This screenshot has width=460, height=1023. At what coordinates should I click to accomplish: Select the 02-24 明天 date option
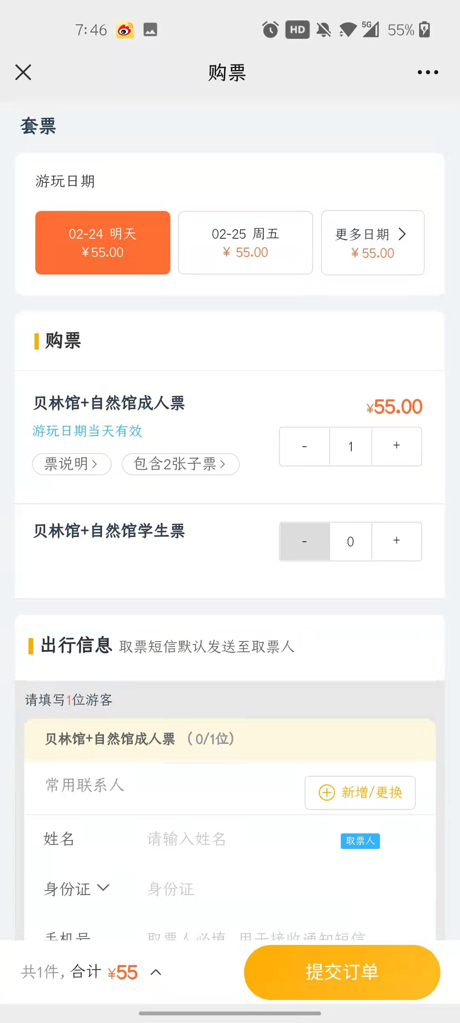click(x=103, y=243)
